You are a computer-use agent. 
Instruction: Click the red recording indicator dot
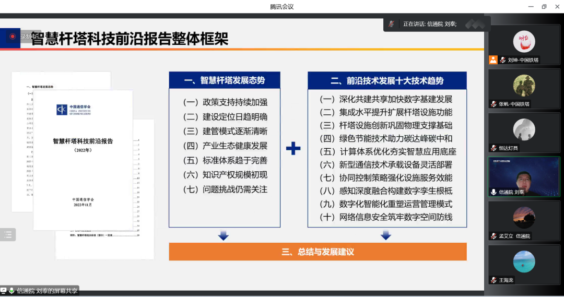tap(12, 37)
